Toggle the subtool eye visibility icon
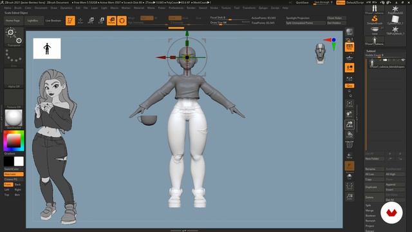The width and height of the screenshot is (412, 232). pos(403,60)
